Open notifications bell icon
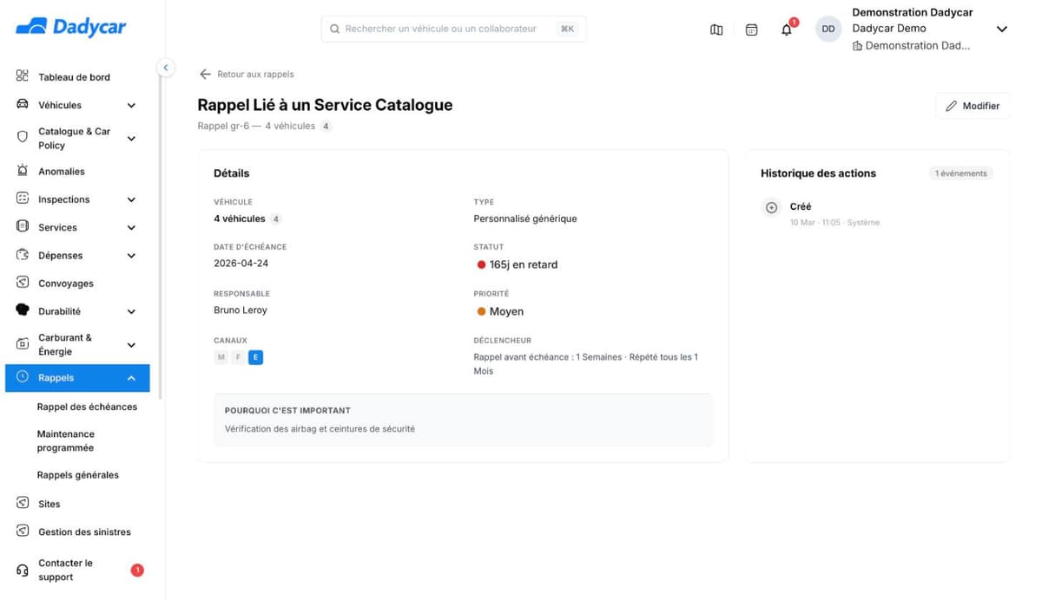Image resolution: width=1042 pixels, height=600 pixels. (x=787, y=29)
